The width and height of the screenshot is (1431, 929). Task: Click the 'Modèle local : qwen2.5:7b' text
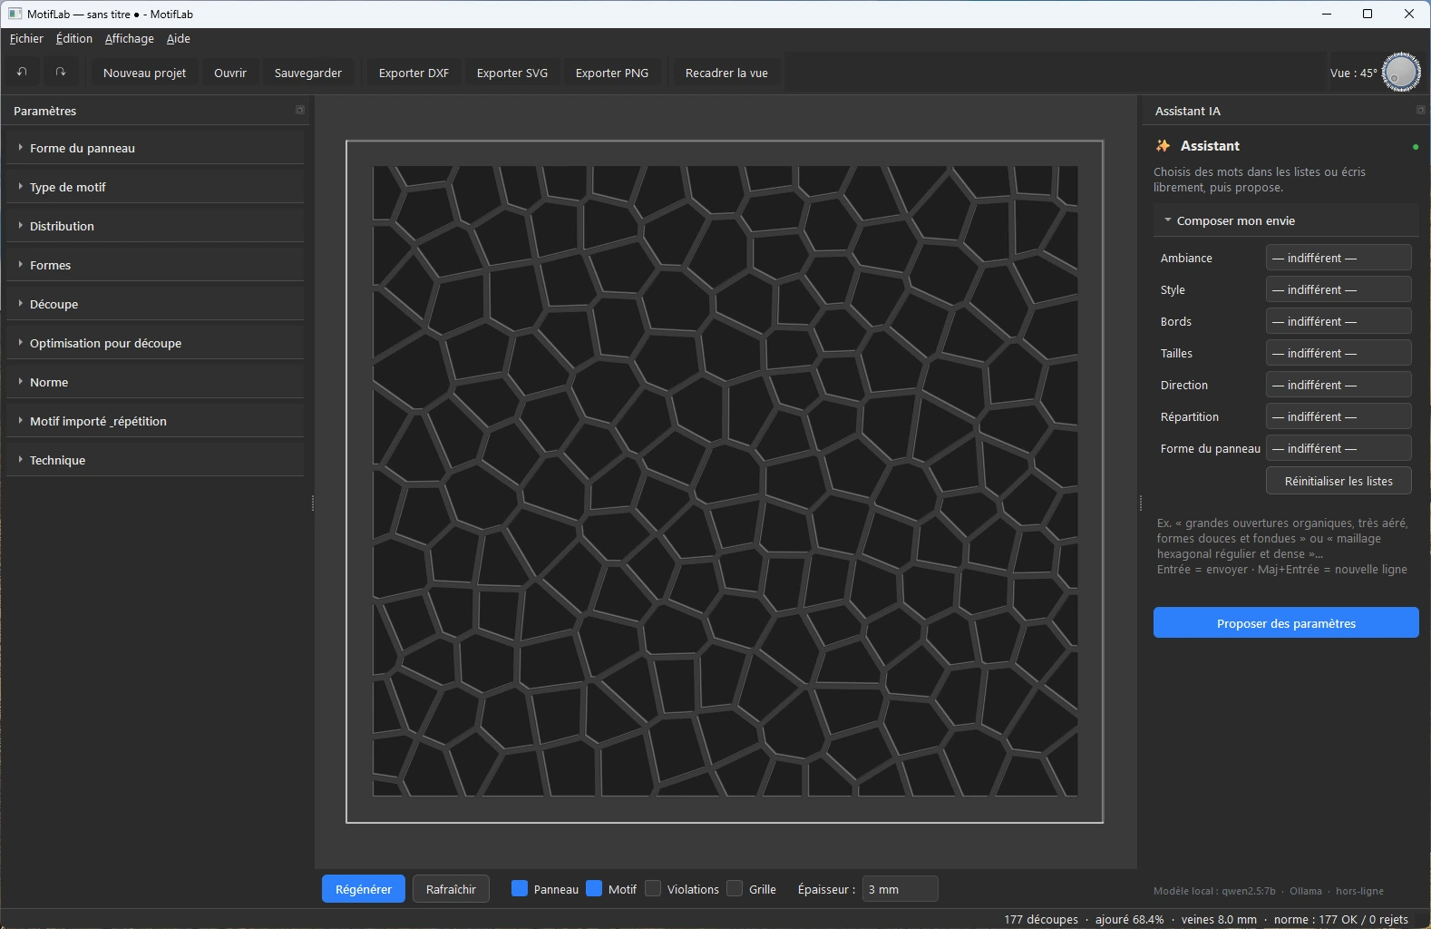tap(1214, 891)
